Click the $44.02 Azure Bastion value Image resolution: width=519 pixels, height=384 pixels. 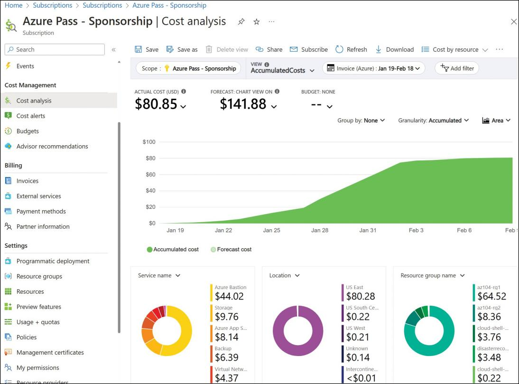click(x=230, y=296)
